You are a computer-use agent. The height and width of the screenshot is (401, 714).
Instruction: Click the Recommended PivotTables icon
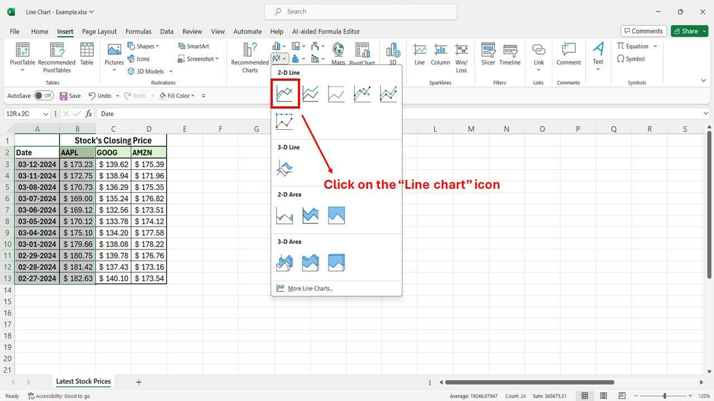(x=57, y=58)
